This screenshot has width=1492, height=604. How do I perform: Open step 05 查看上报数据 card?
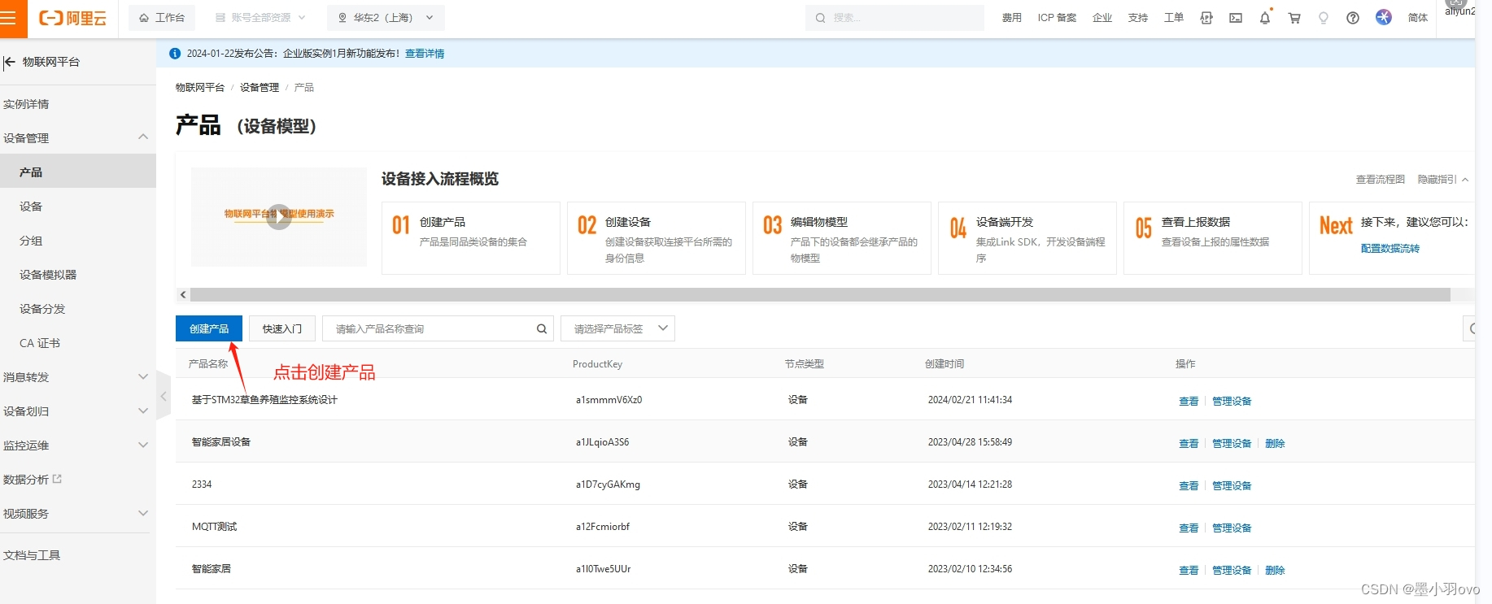(x=1213, y=238)
